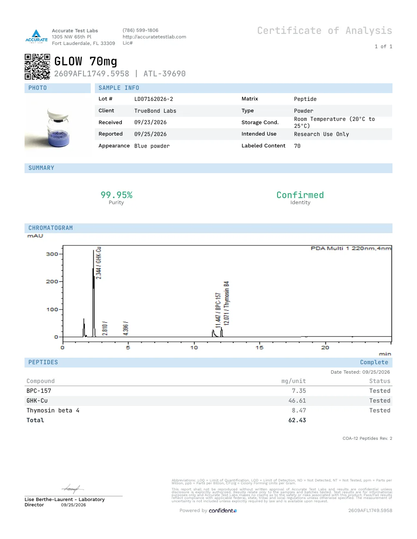
Task: Click the 99.95% purity value
Action: click(117, 195)
